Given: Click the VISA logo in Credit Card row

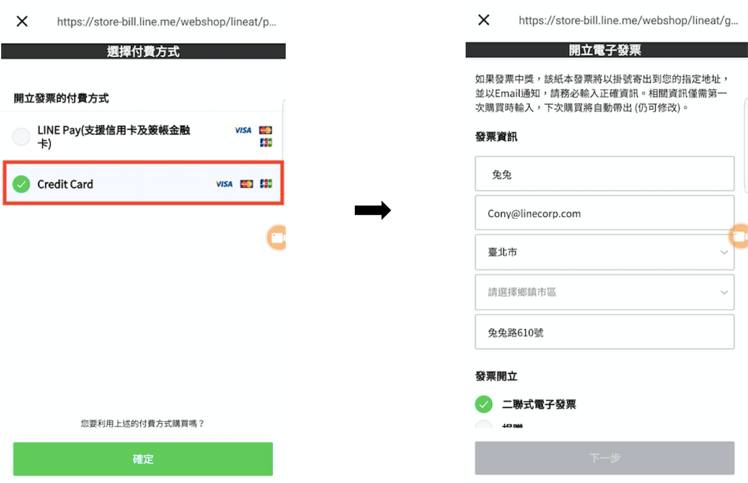Looking at the screenshot, I should [224, 184].
